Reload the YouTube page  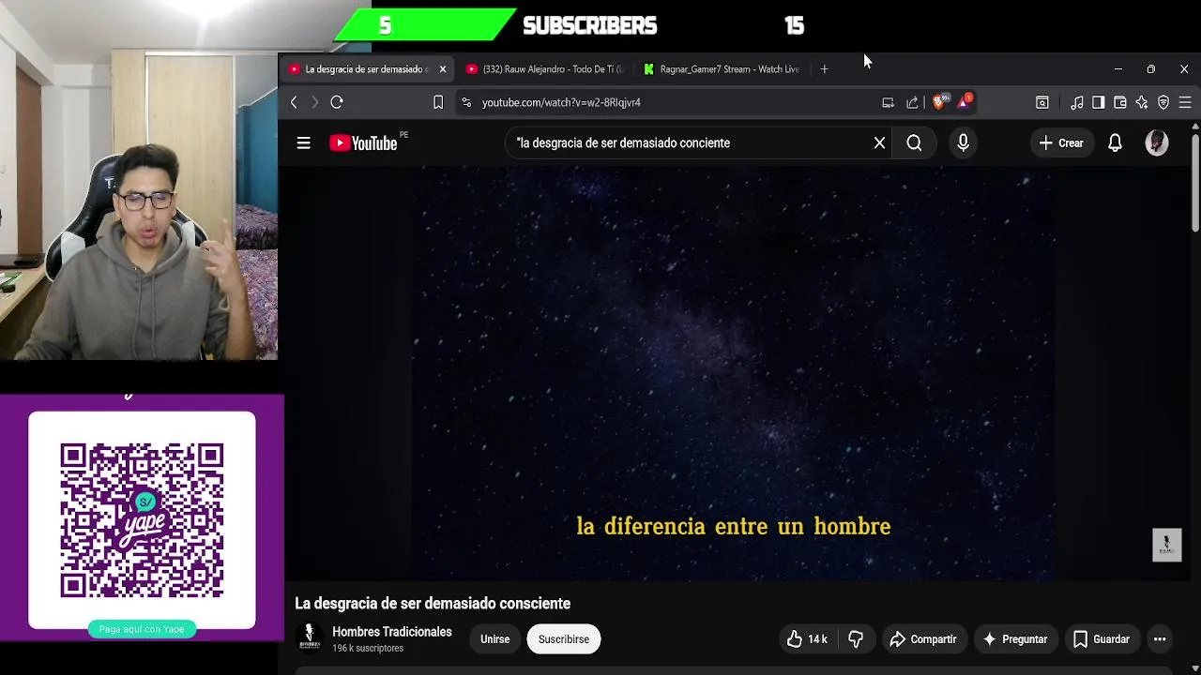click(337, 102)
